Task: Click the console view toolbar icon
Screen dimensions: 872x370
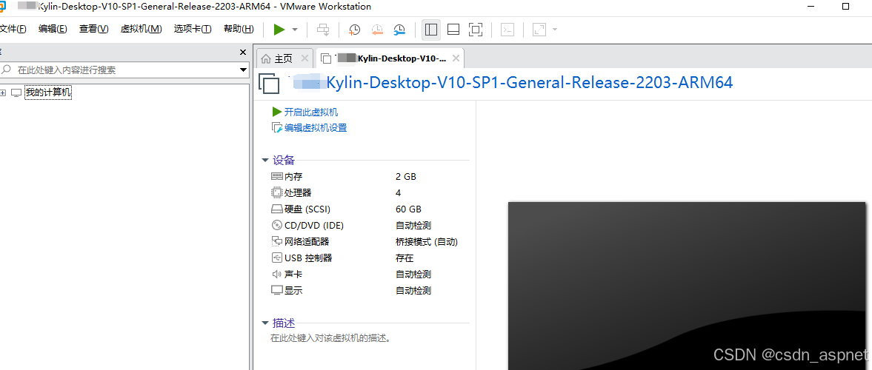Action: pyautogui.click(x=507, y=30)
